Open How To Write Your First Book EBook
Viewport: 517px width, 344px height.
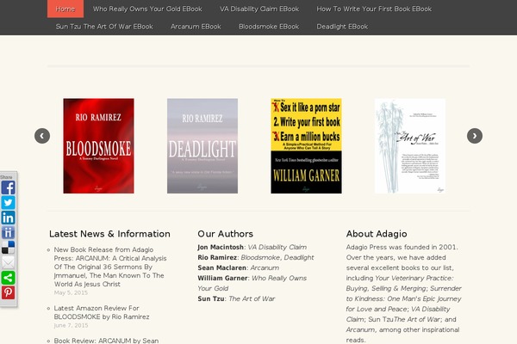pos(374,9)
